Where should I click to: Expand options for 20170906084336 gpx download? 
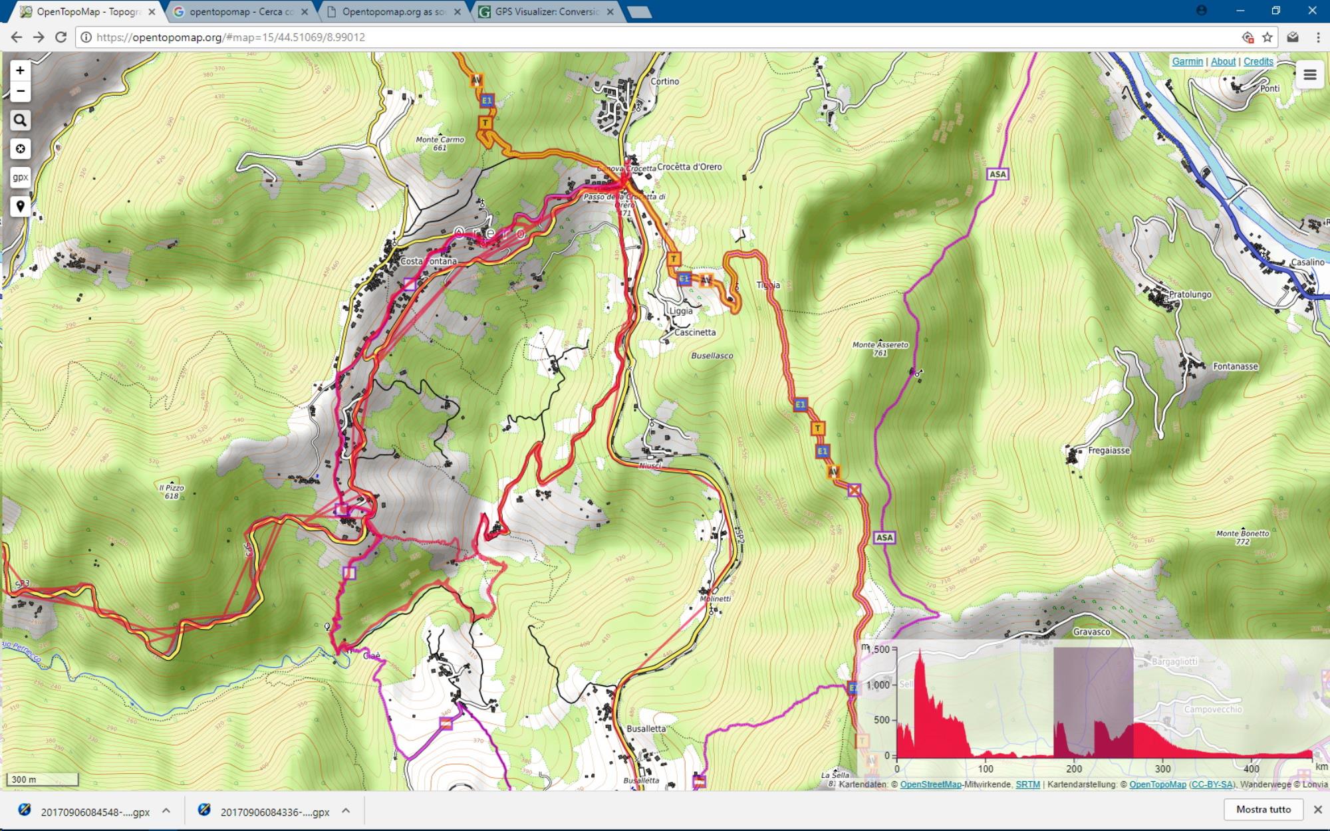(x=346, y=810)
